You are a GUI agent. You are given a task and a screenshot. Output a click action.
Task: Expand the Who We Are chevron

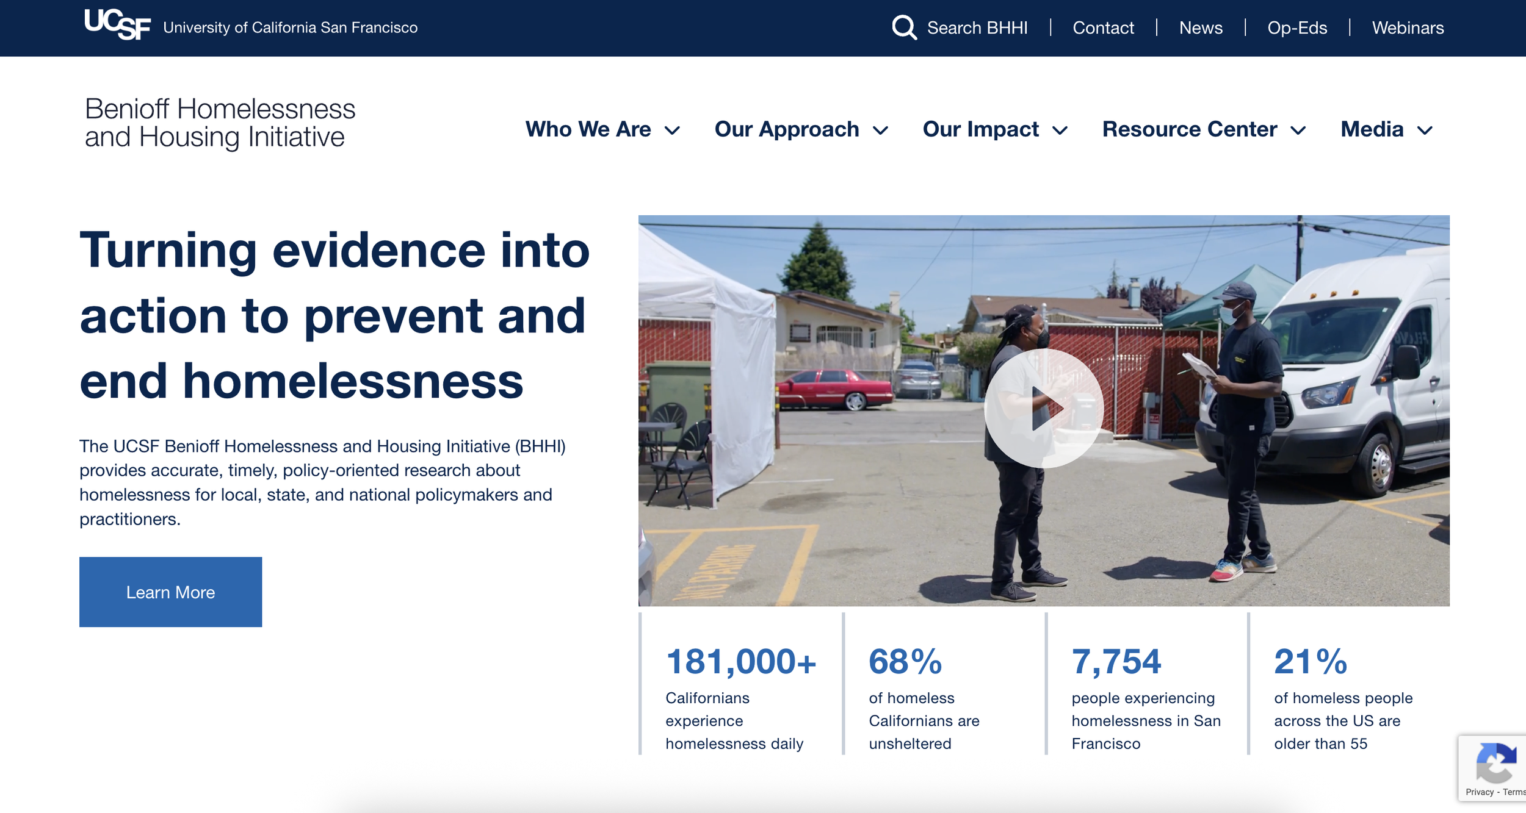[672, 131]
